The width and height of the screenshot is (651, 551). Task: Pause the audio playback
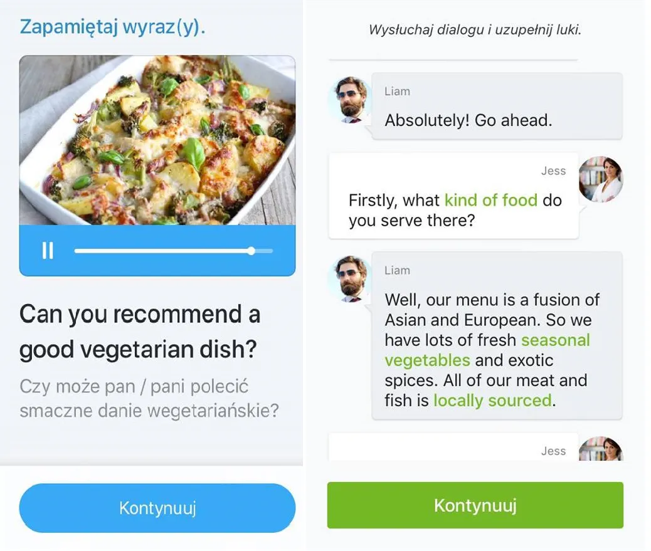point(48,251)
